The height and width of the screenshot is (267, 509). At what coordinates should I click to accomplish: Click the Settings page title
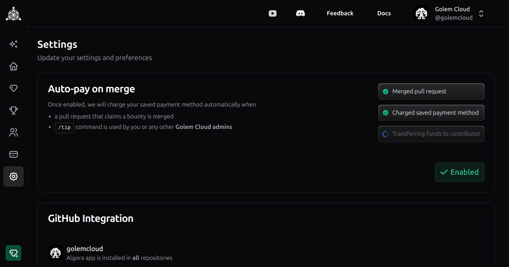click(57, 44)
